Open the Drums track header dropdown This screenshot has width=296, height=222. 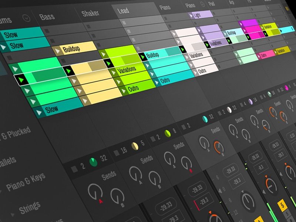click(x=26, y=18)
